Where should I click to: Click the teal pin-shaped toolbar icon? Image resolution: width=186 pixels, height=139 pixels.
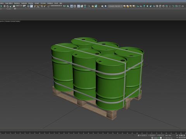[144, 6]
